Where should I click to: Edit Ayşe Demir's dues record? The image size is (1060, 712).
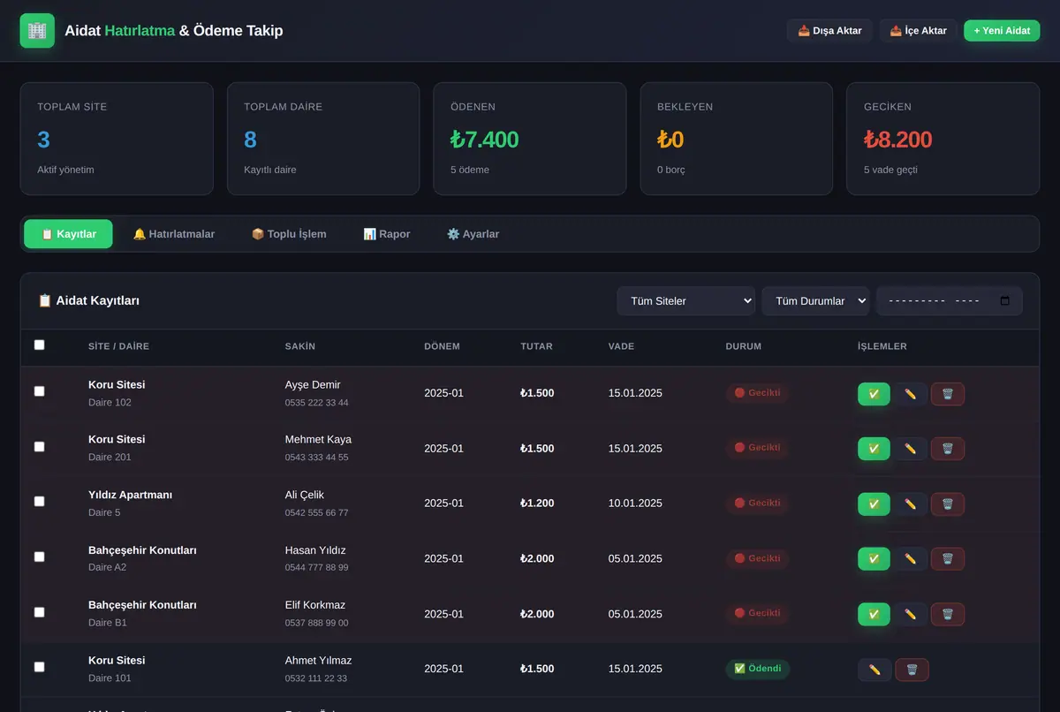(911, 394)
